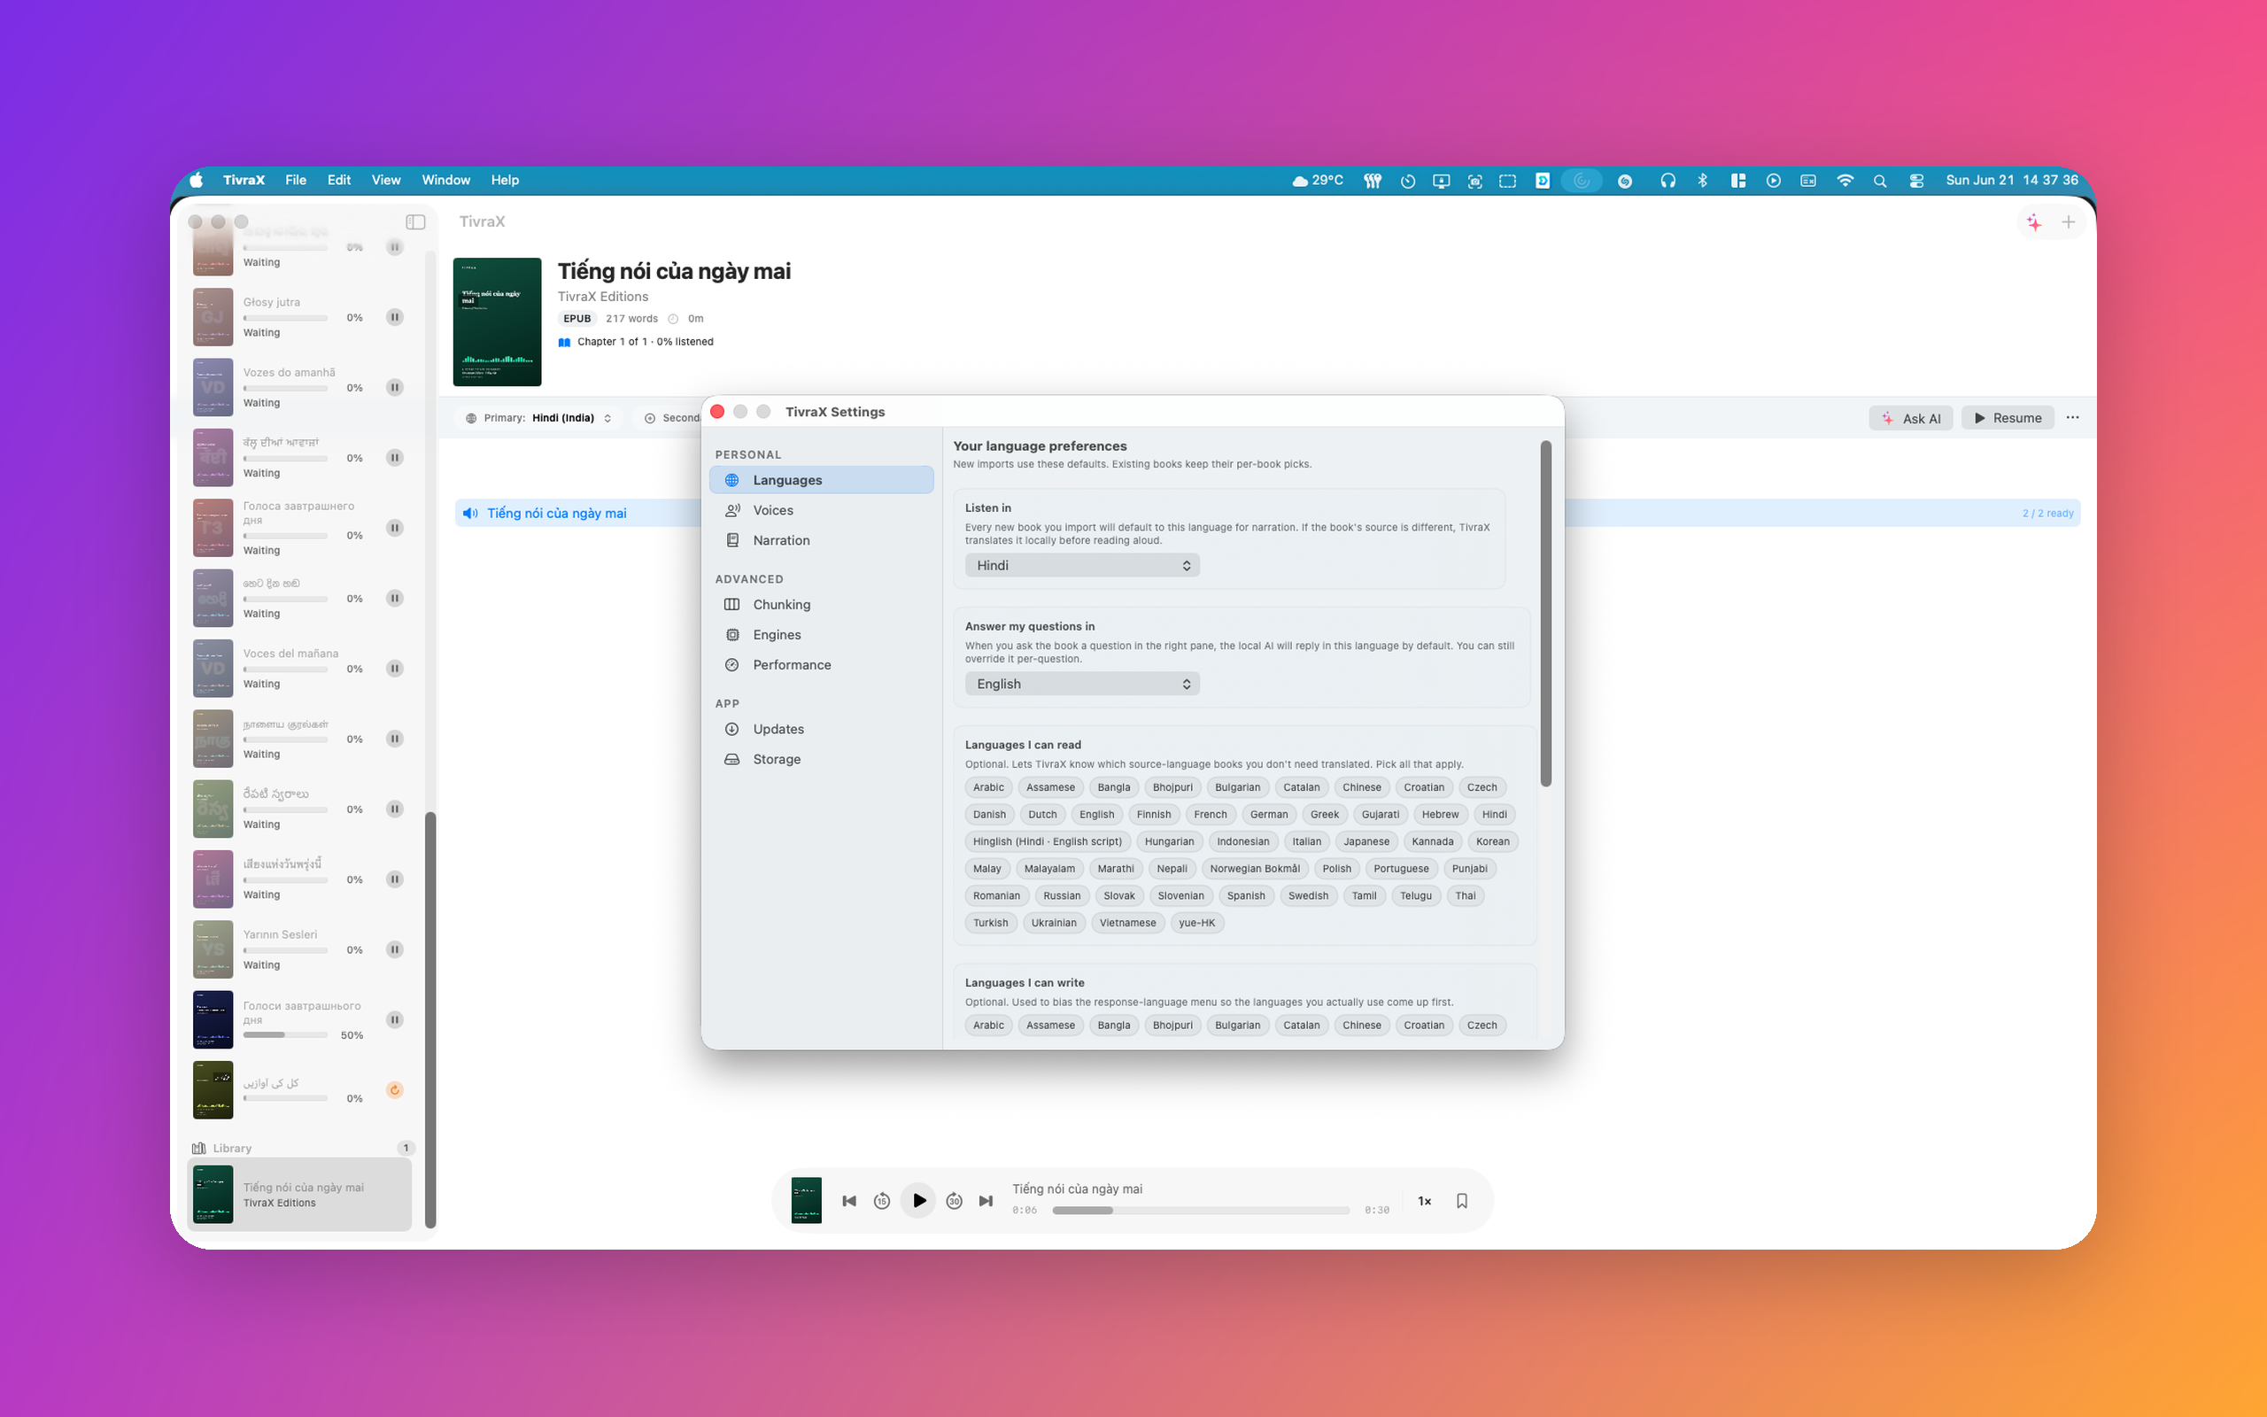
Task: Pause the Голоси завтрашнього дня item at 50%
Action: 395,1019
